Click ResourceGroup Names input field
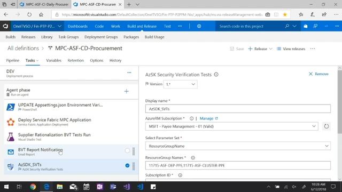This screenshot has height=192, width=342. coord(238,165)
